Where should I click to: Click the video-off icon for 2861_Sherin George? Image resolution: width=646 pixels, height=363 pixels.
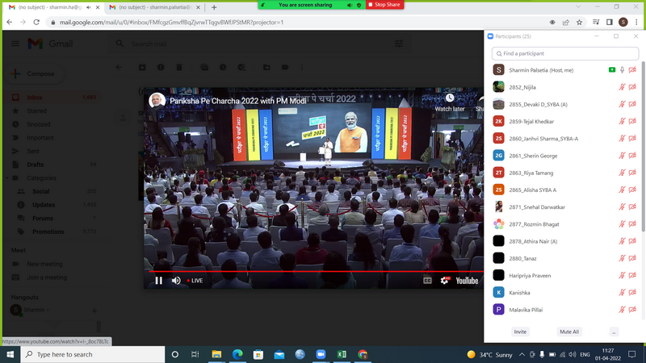pyautogui.click(x=632, y=156)
